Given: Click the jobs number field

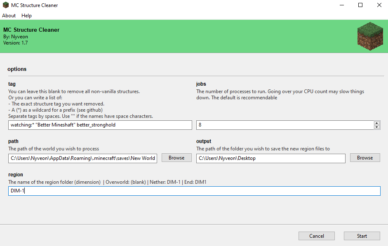Looking at the screenshot, I should click(285, 125).
